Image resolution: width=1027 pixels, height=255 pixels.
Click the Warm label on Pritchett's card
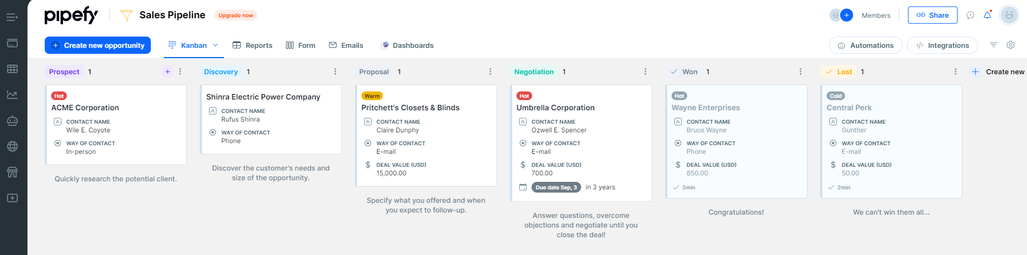(x=372, y=96)
